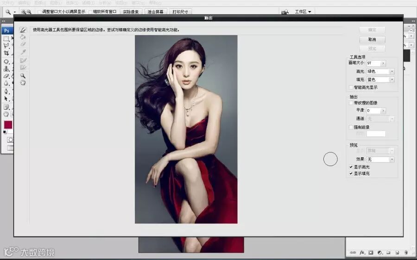The image size is (417, 260).
Task: Click add layer mask icon in Layers panel
Action: pyautogui.click(x=371, y=252)
